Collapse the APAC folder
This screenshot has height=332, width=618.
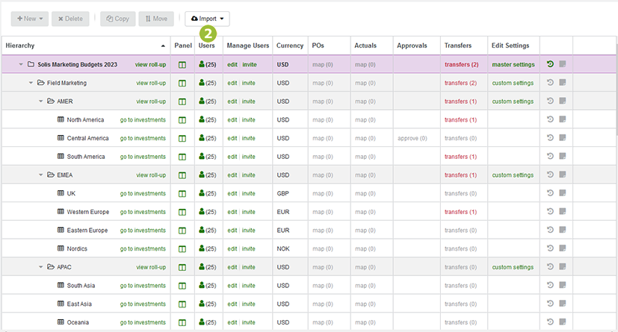tap(40, 267)
